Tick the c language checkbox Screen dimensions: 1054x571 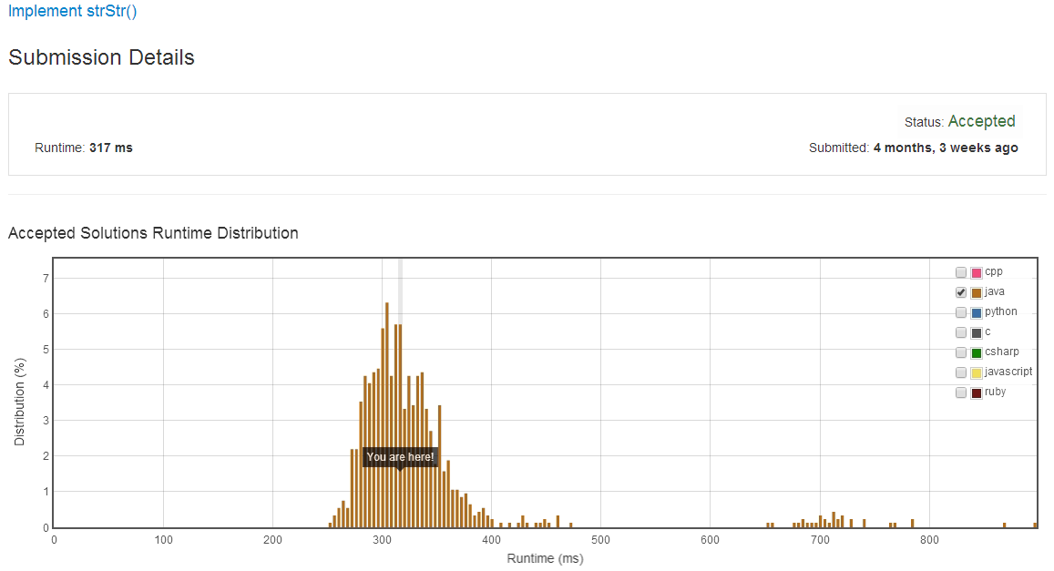tap(961, 332)
